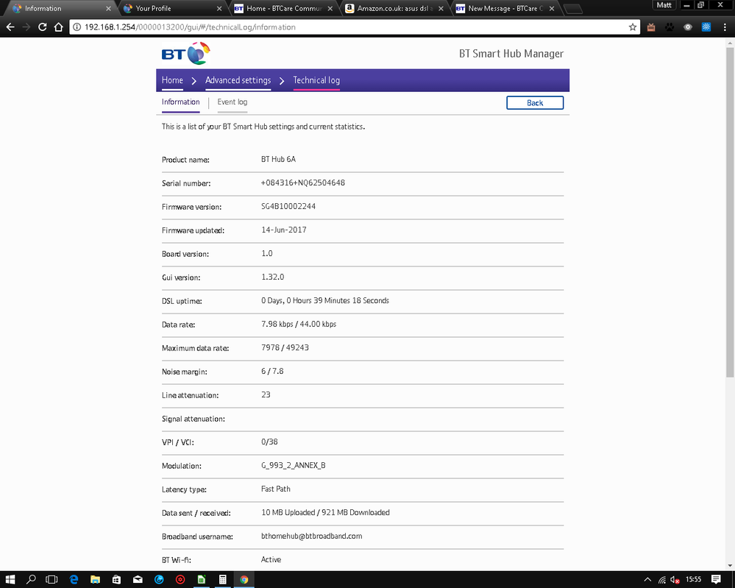Open the orange TV extension icon
The image size is (735, 588).
[x=651, y=27]
